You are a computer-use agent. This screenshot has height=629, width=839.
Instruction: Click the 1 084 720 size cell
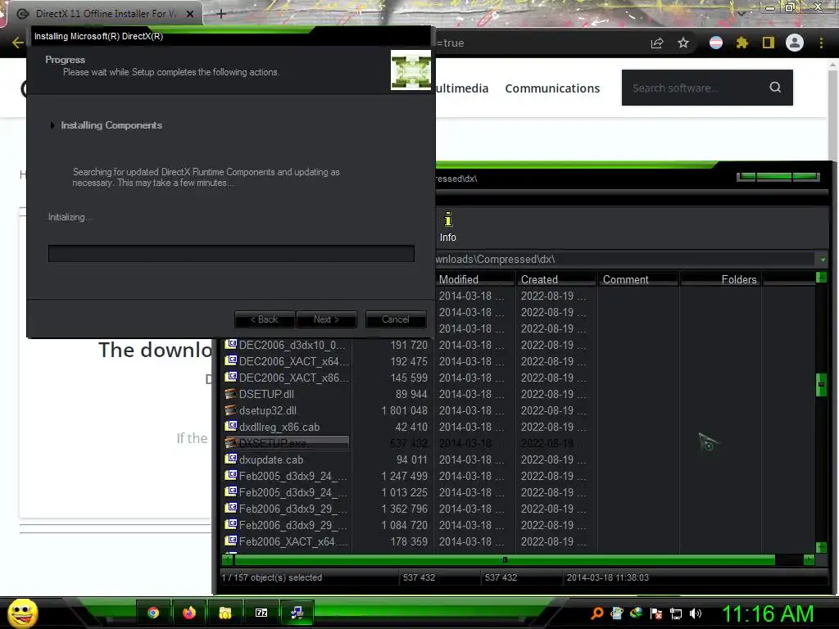(x=405, y=525)
